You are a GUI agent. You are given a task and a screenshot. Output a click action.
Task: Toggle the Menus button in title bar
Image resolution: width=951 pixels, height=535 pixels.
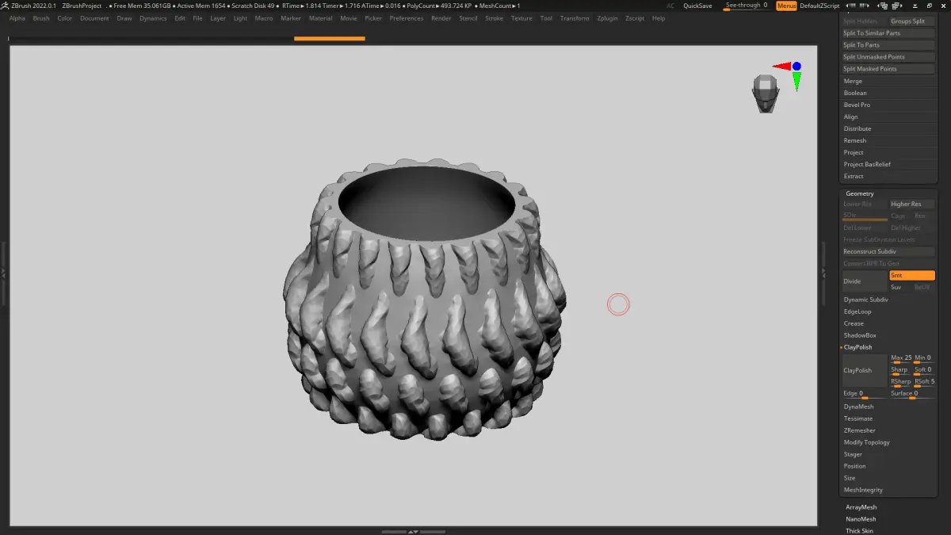click(x=786, y=6)
